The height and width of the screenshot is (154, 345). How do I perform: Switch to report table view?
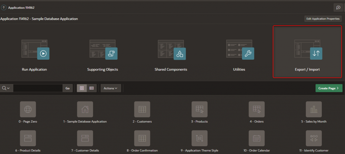(91, 88)
